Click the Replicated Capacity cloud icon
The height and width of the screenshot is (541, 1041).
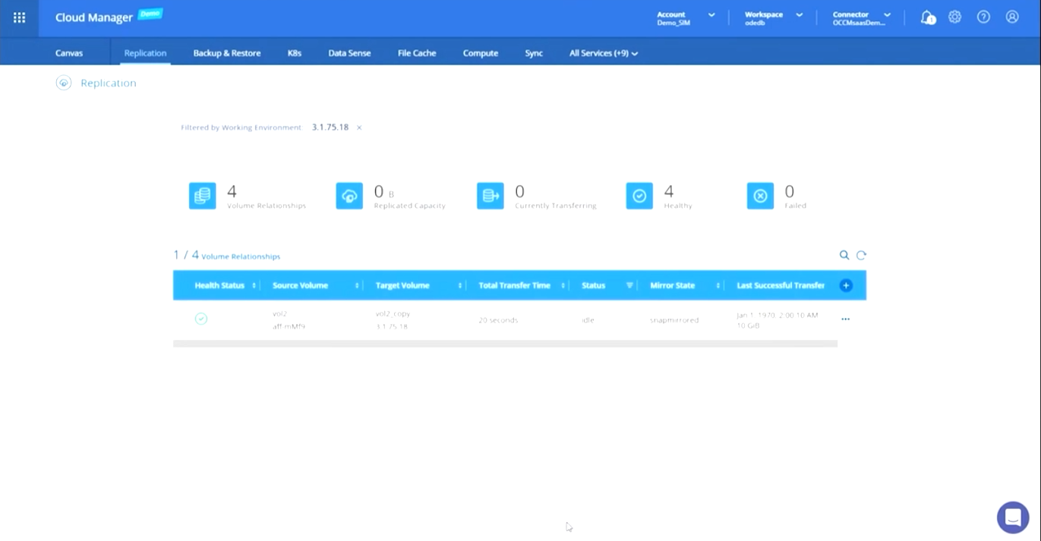tap(349, 196)
